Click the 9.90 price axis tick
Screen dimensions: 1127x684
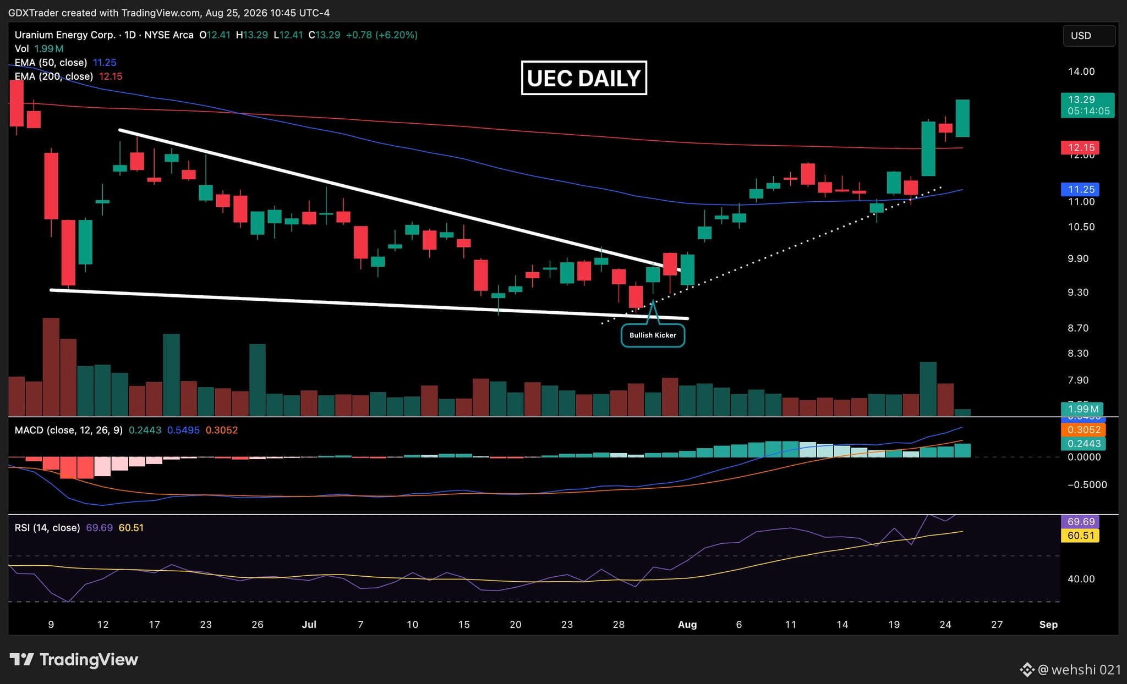[x=1078, y=258]
